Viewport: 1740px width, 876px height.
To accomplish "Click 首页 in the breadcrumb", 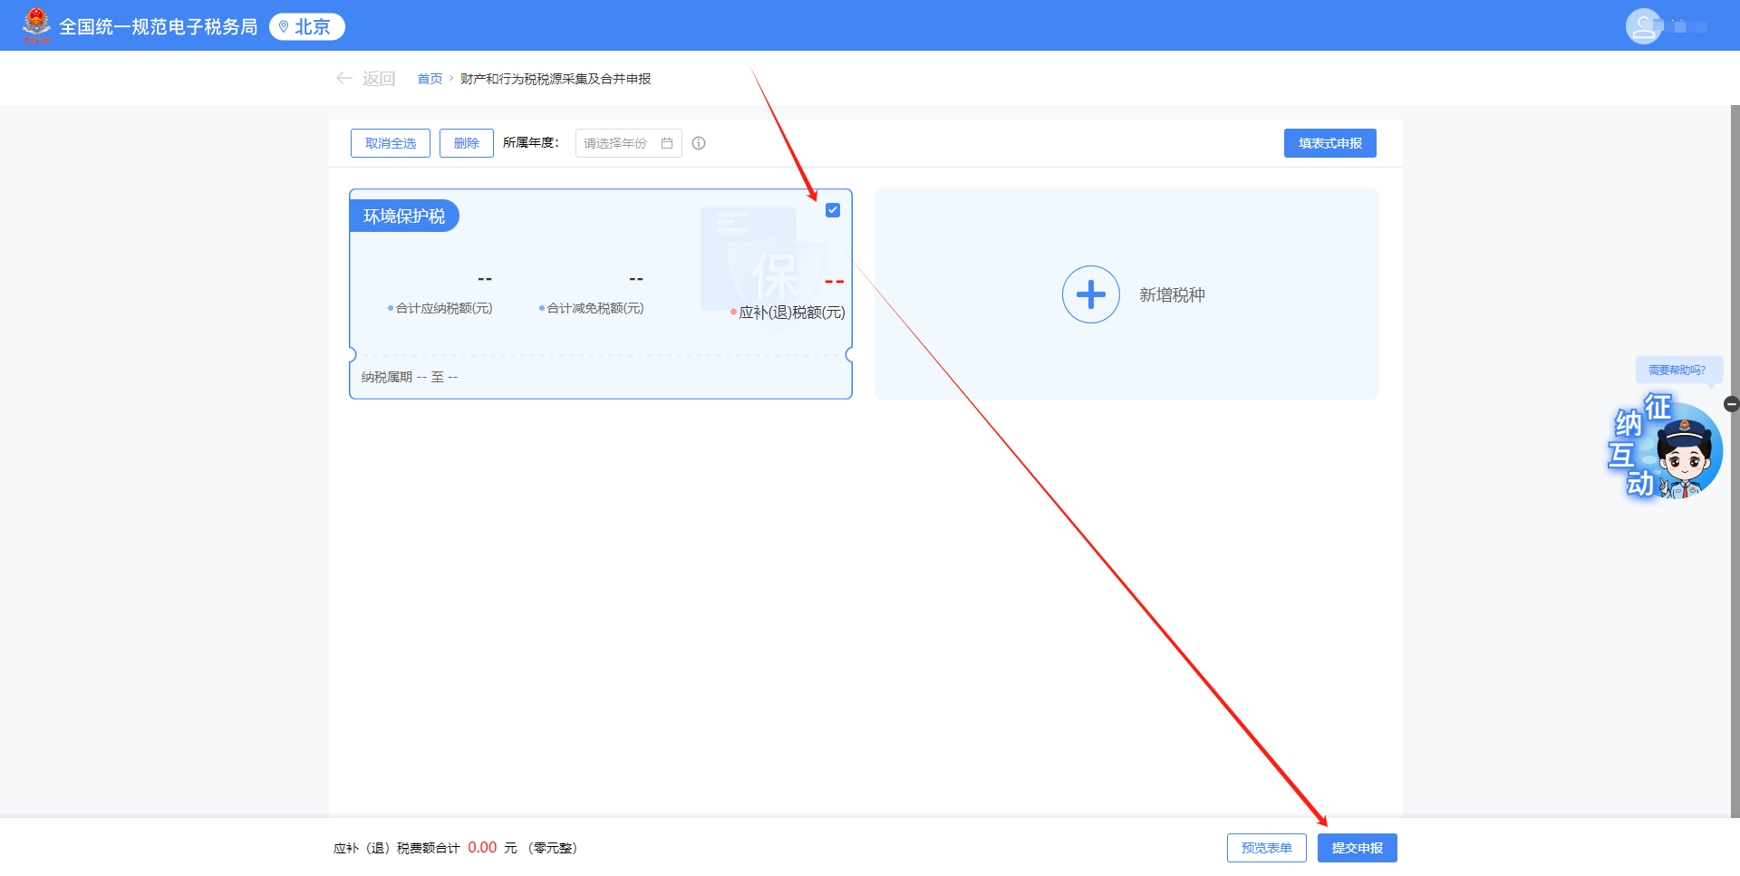I will [x=430, y=79].
